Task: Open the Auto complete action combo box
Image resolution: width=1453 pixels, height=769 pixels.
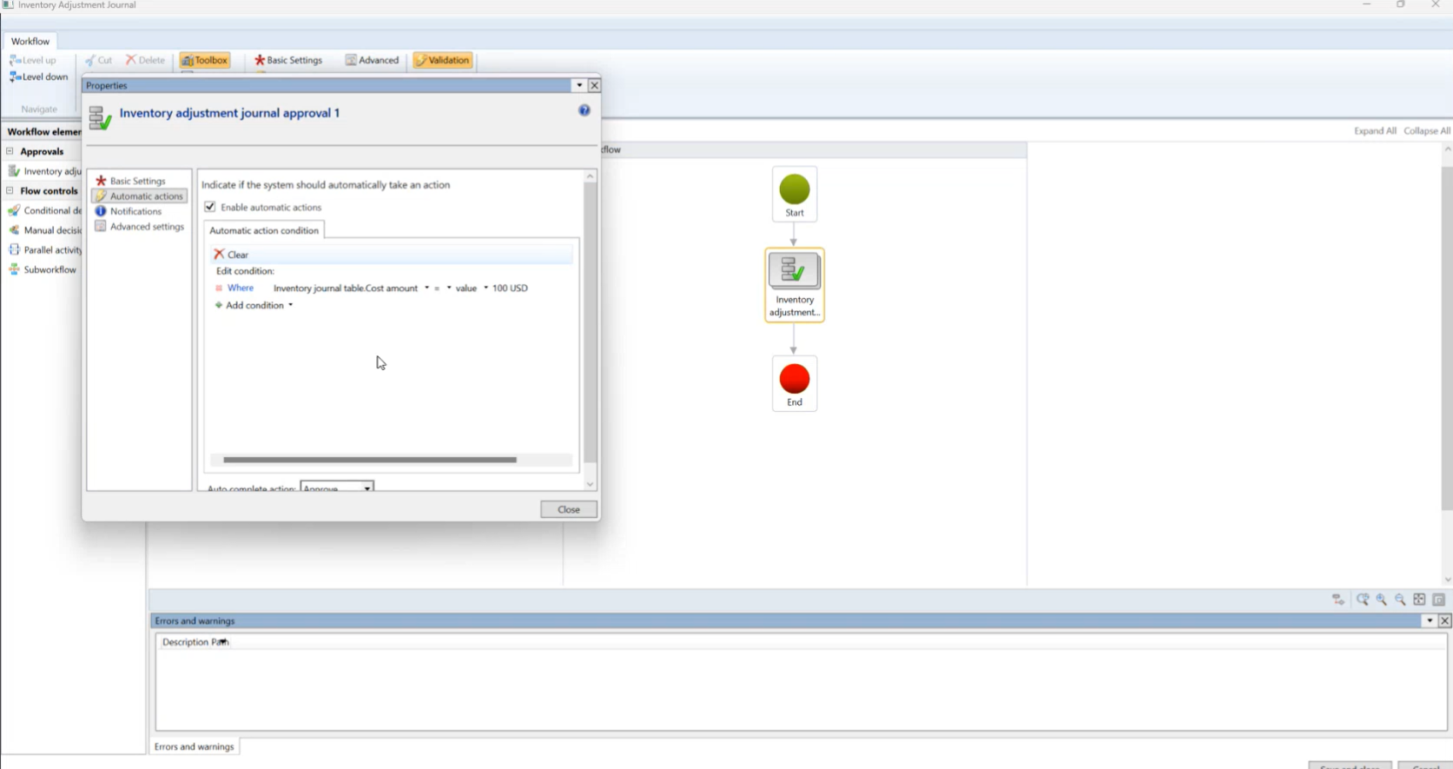Action: (x=337, y=487)
